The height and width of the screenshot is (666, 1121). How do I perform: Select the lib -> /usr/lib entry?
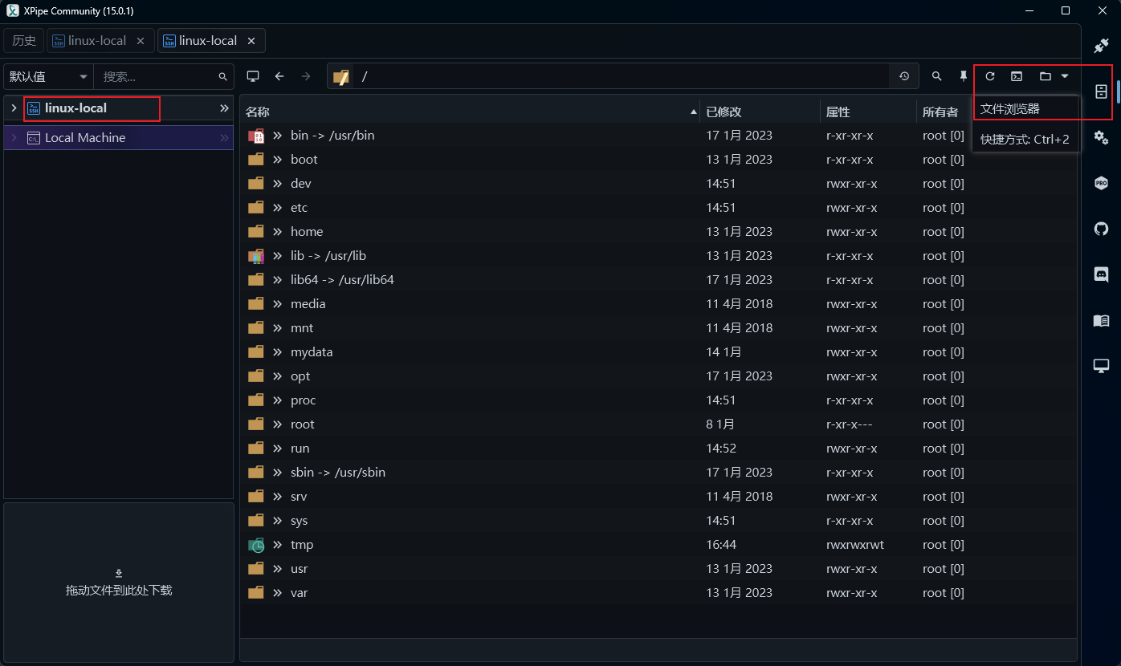pos(658,256)
